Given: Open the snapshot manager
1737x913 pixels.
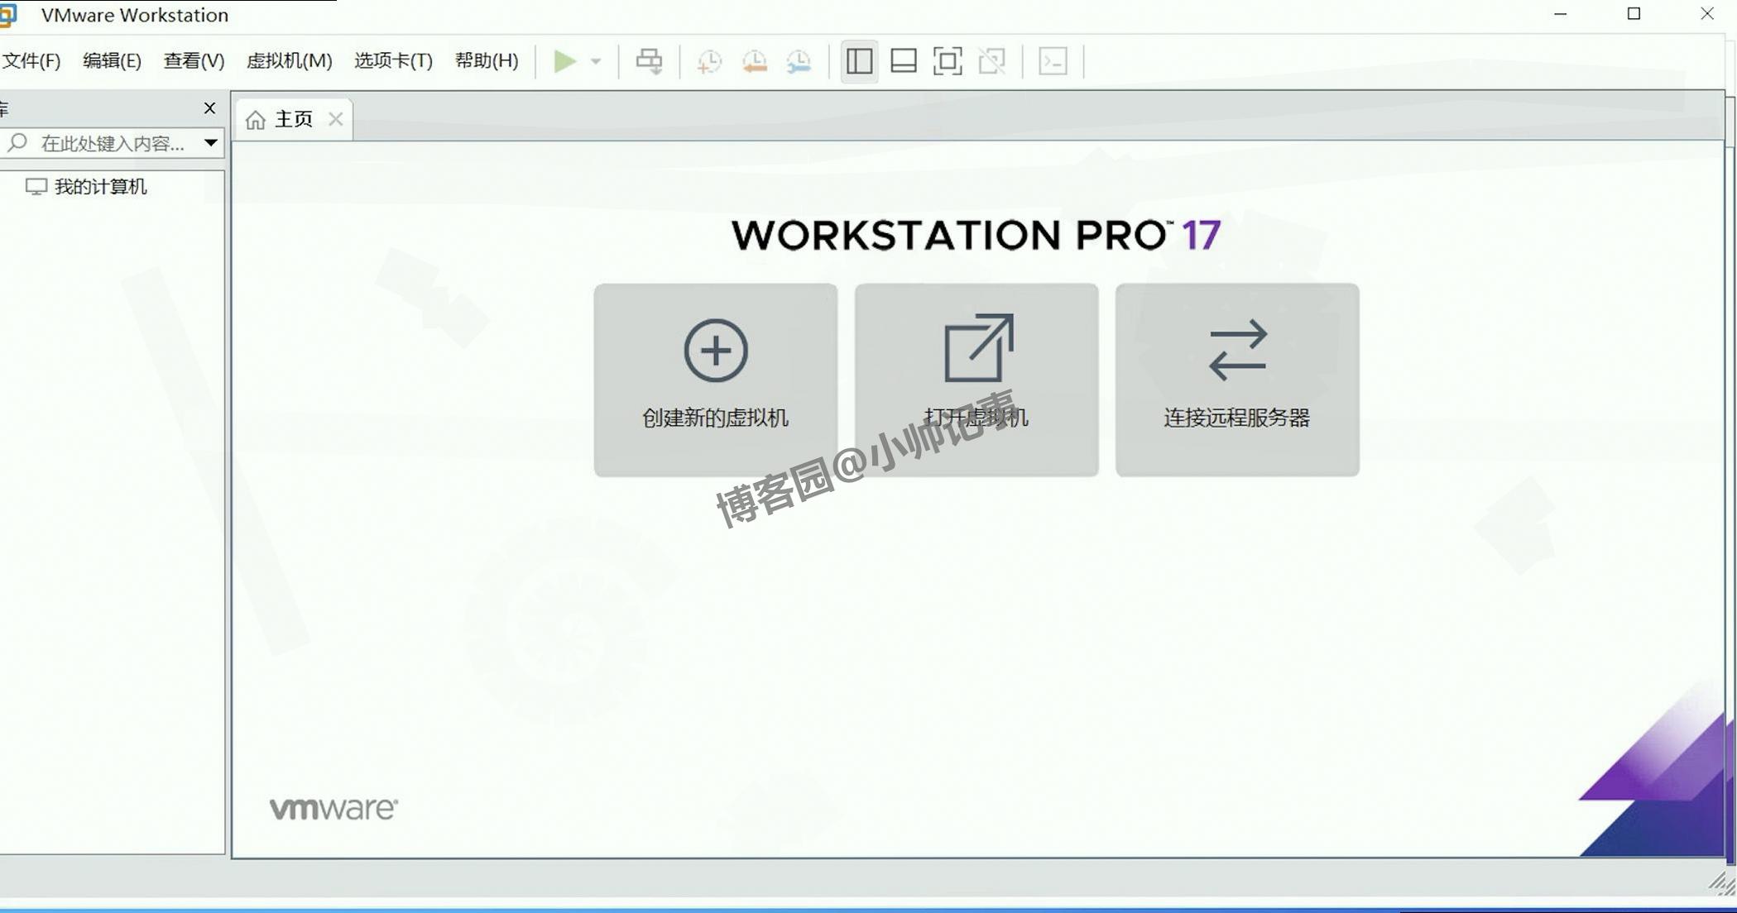Looking at the screenshot, I should pyautogui.click(x=797, y=61).
